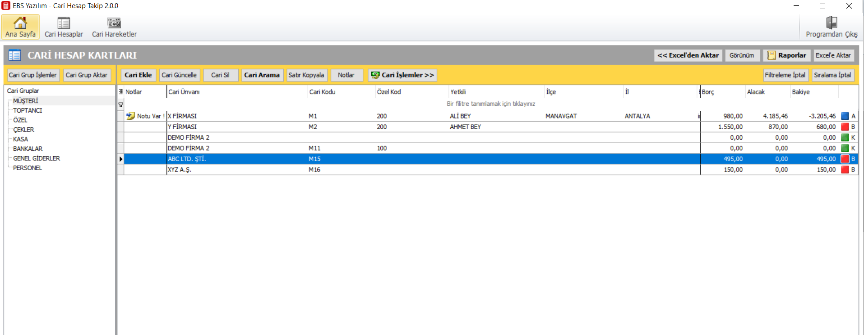This screenshot has width=864, height=335.
Task: Click the Filtreleme İptal button
Action: click(785, 75)
